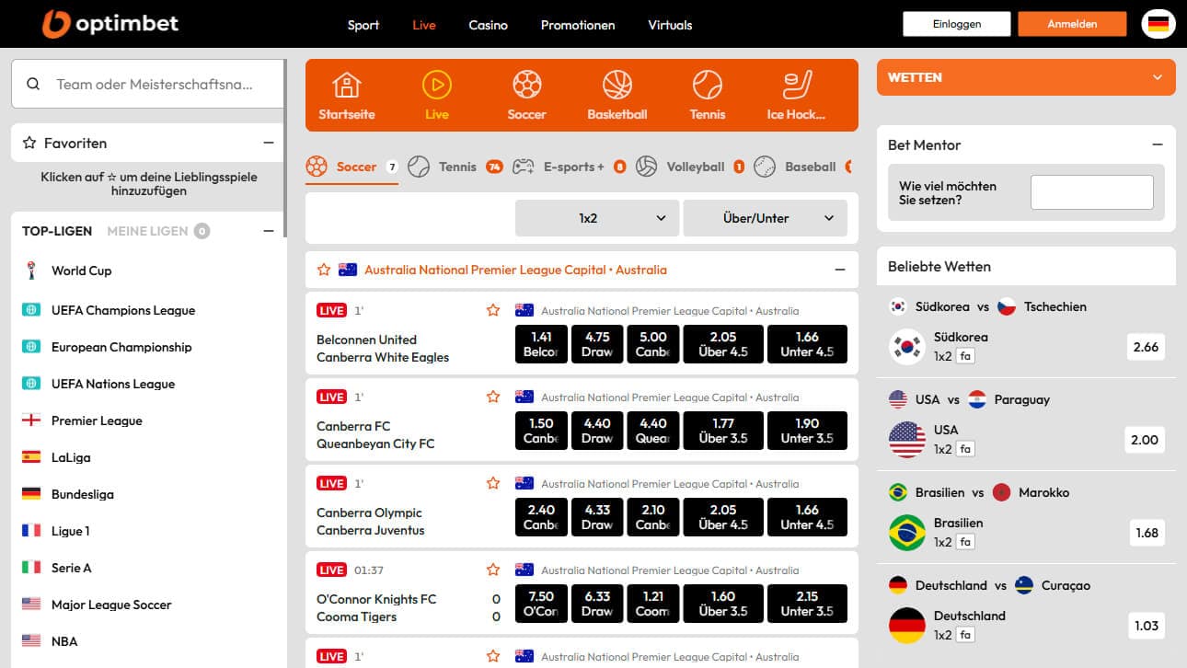Open World Cup league
Image resolution: width=1187 pixels, height=668 pixels.
tap(81, 271)
